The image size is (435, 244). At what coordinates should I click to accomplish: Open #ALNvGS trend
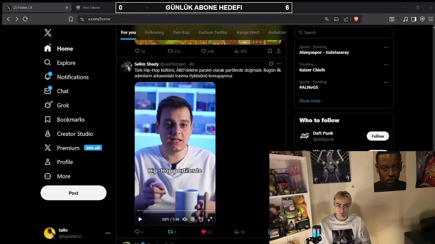309,87
